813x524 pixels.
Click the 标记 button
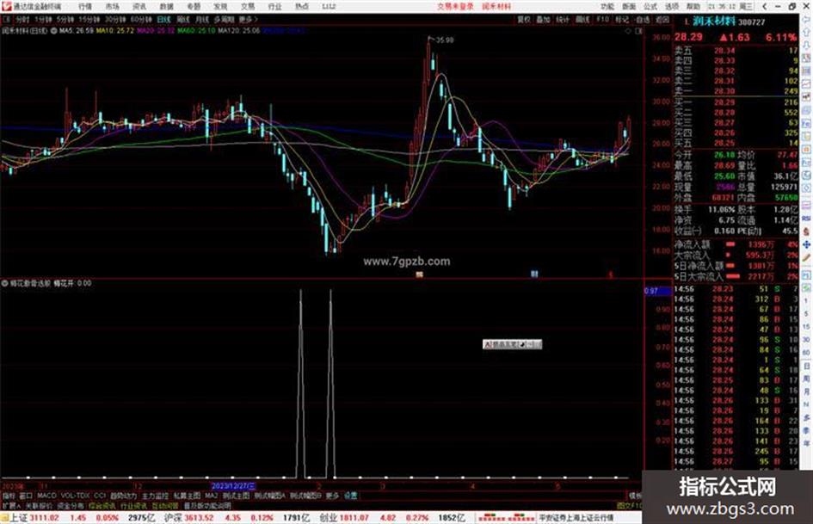pos(622,19)
